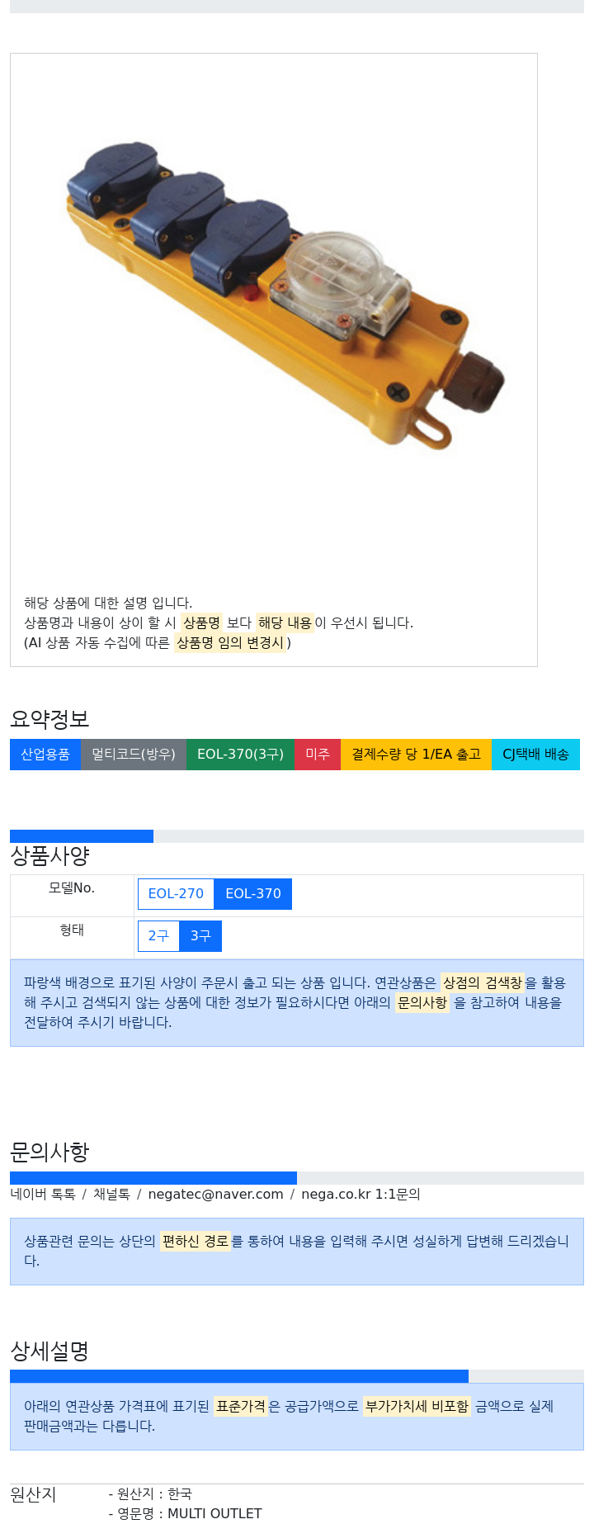Select model EOL-270 option

tap(176, 894)
